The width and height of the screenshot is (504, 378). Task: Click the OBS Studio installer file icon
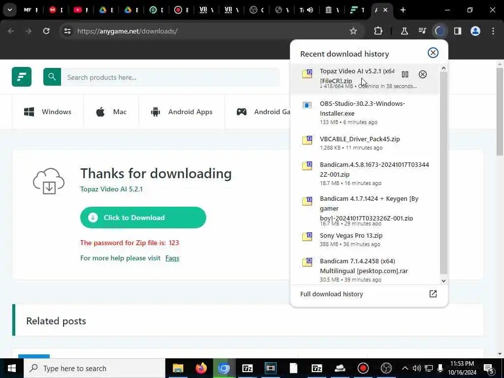point(307,105)
